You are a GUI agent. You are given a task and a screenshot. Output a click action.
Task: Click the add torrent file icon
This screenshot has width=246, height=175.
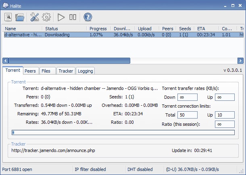pyautogui.click(x=8, y=17)
